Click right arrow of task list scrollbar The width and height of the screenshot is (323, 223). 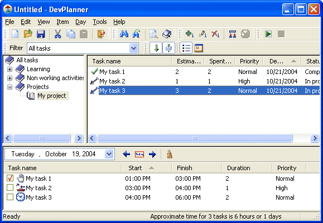pos(315,138)
